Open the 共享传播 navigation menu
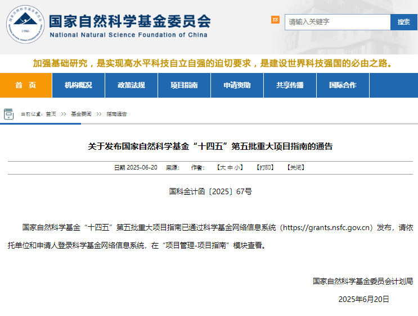 coord(290,85)
